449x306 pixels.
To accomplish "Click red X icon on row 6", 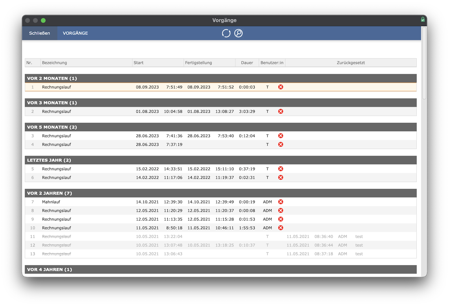I will [281, 177].
